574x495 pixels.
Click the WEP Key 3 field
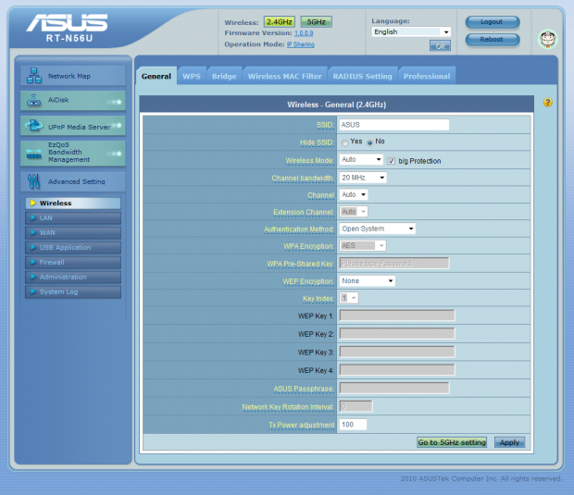coord(397,352)
